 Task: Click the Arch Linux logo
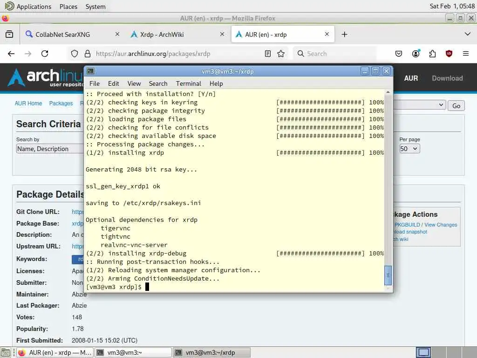coord(46,78)
